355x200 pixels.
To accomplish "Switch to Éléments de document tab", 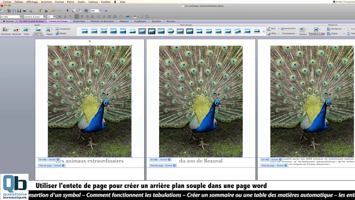I will 102,21.
